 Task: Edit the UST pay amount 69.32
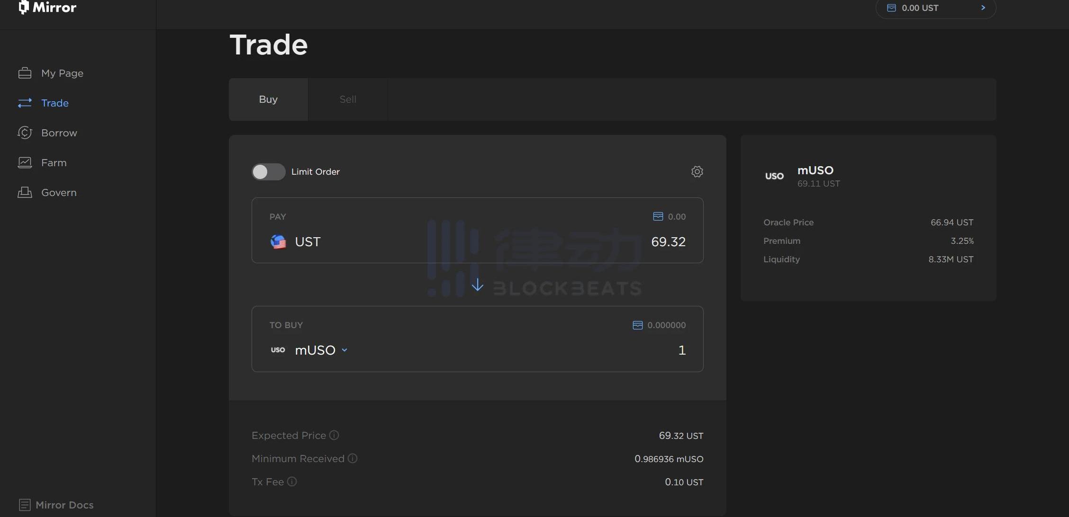[668, 241]
